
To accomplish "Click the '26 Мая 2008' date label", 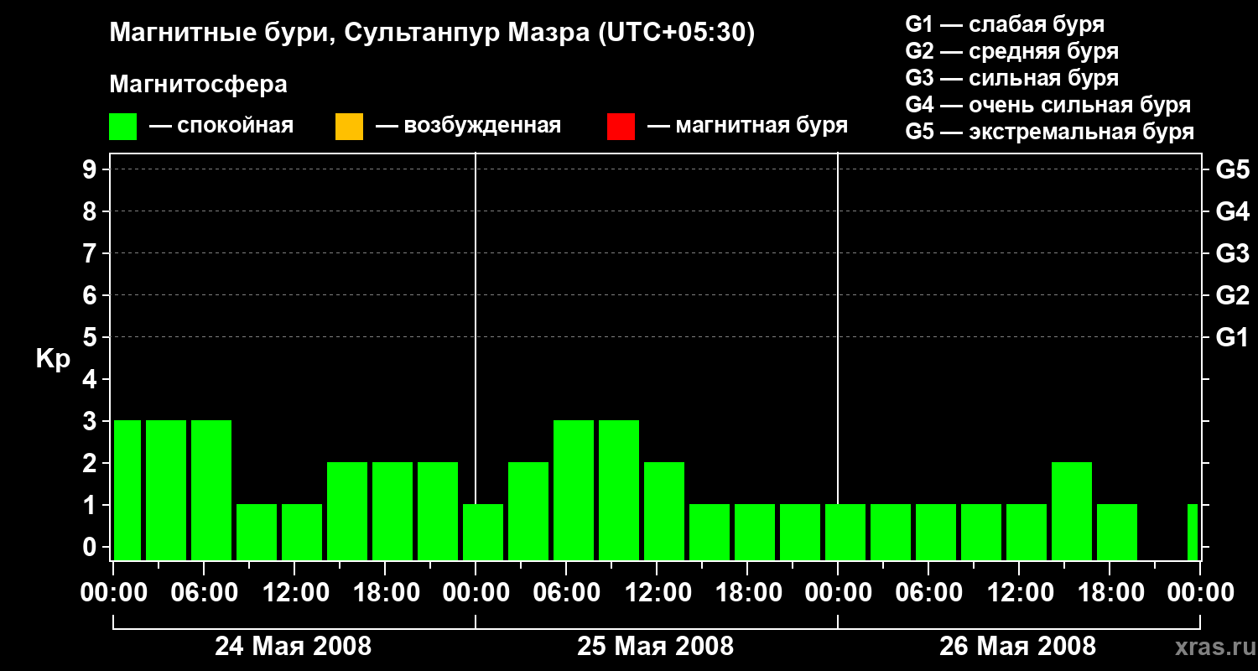I will [x=1018, y=647].
